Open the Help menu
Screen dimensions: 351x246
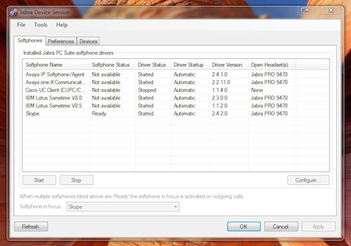(62, 25)
